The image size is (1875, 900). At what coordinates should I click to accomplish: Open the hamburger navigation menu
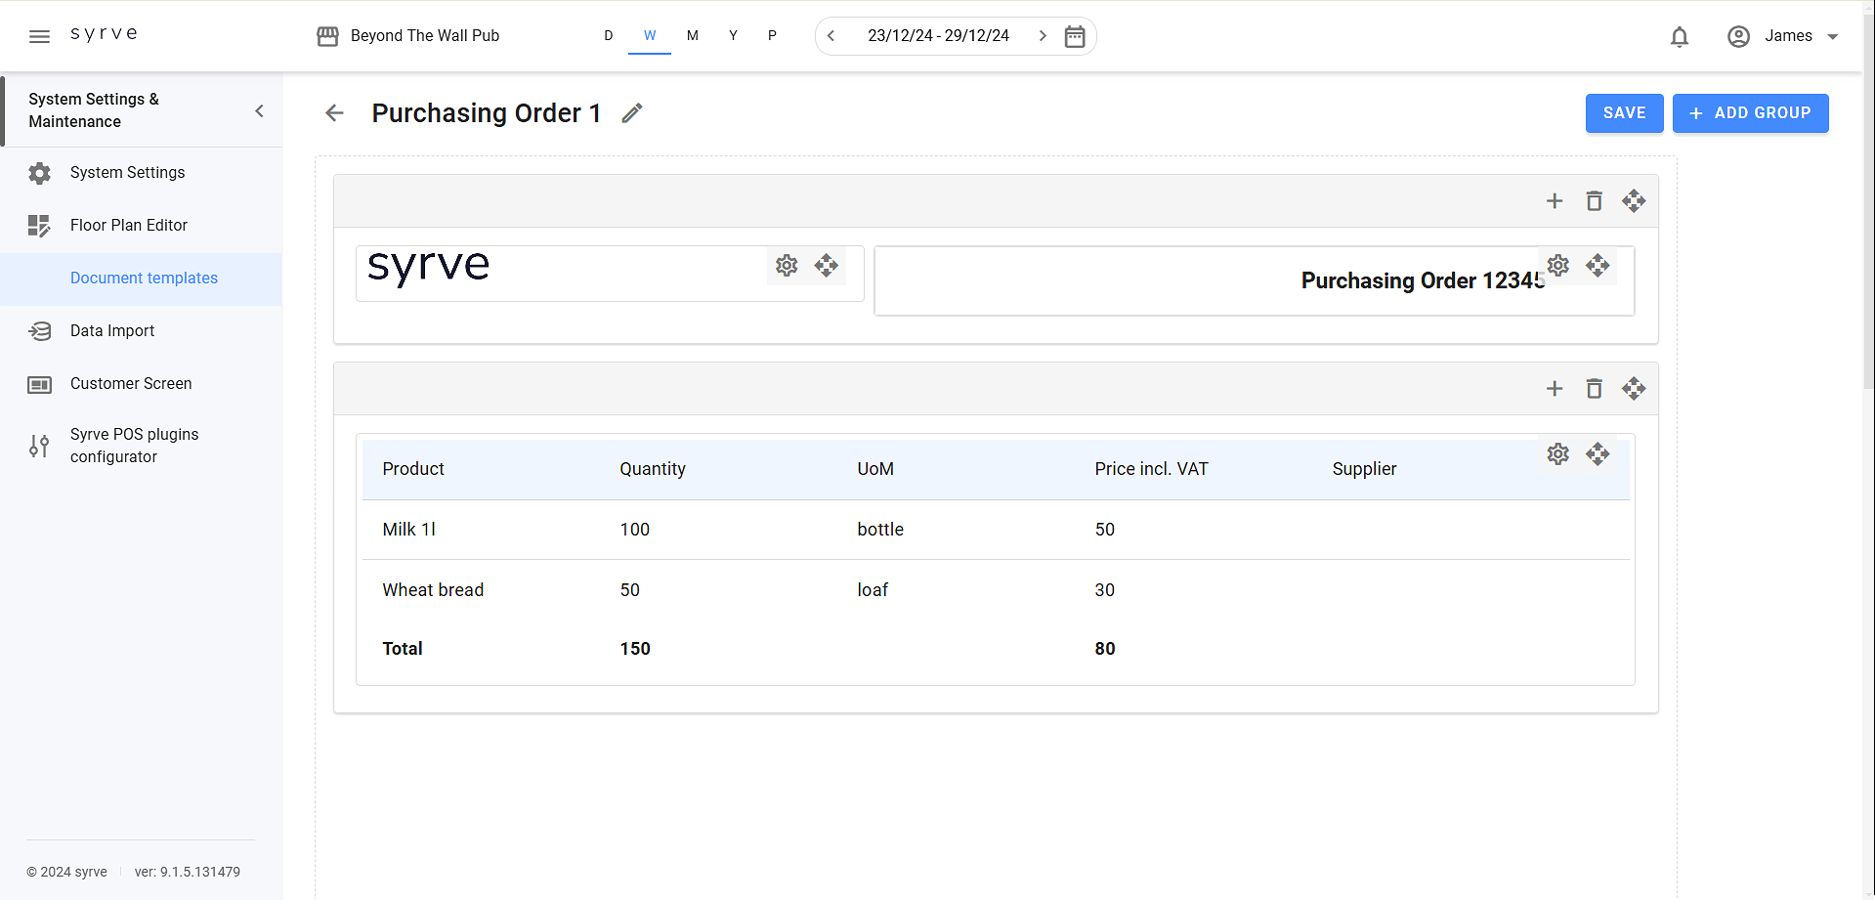pos(39,36)
